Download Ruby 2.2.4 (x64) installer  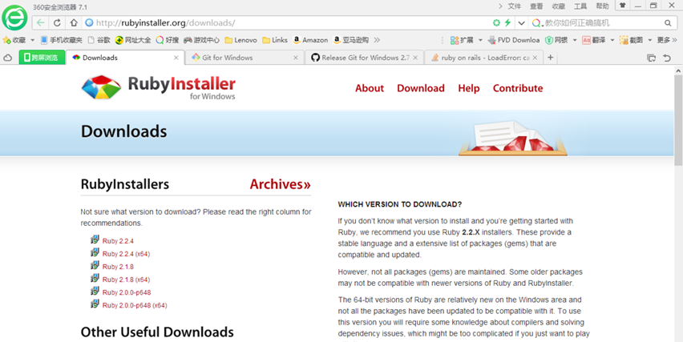127,254
